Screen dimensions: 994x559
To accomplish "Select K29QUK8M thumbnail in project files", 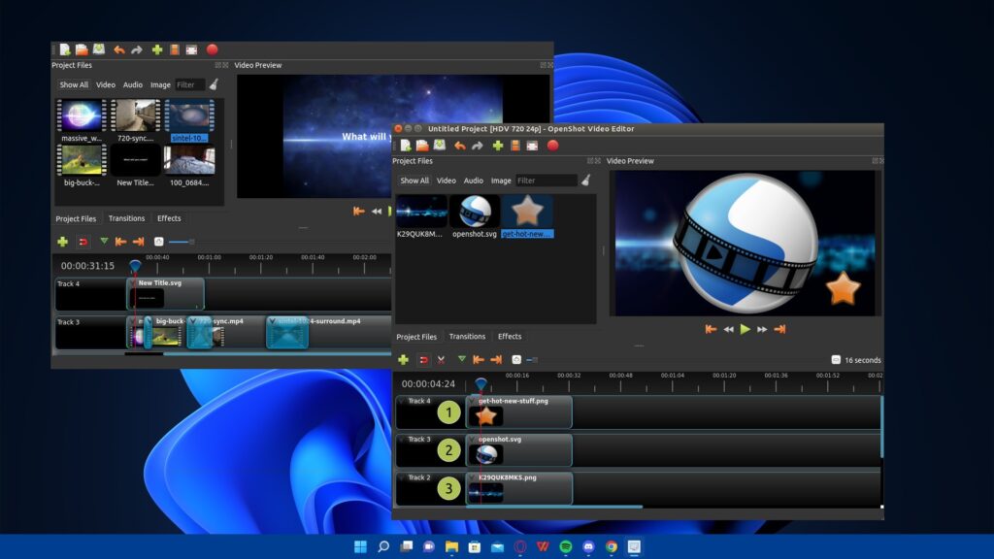I will (x=421, y=212).
